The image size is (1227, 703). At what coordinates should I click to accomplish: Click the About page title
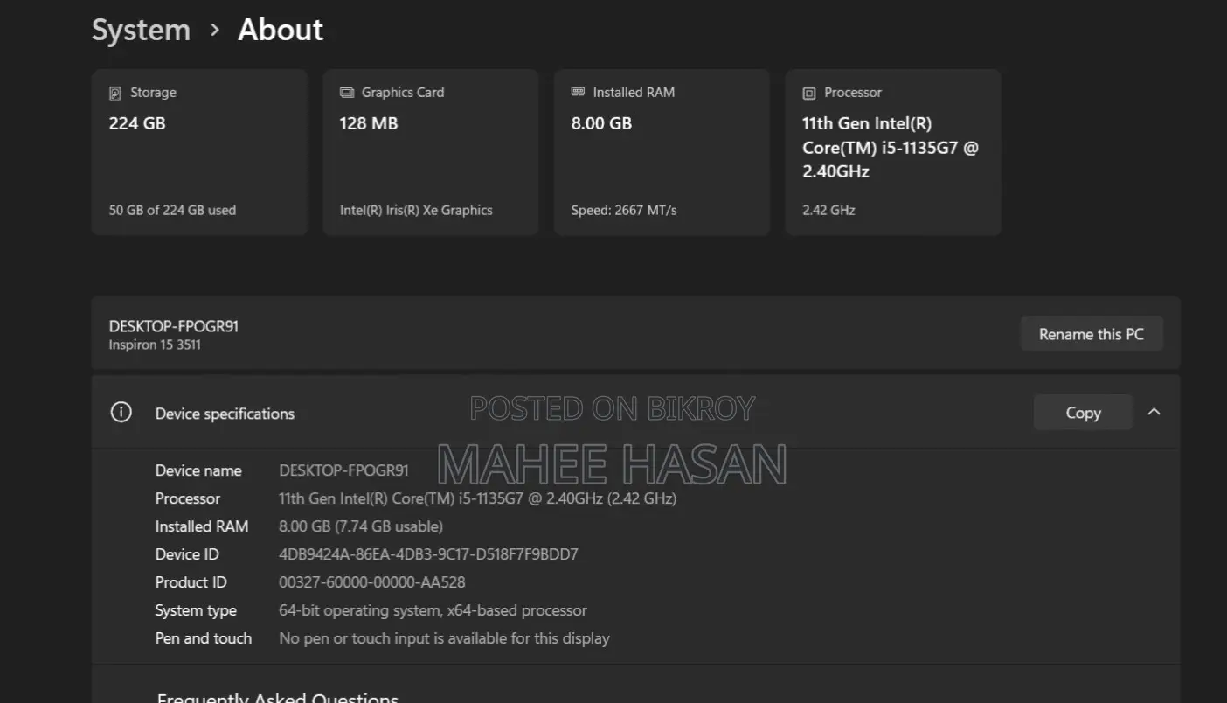[x=281, y=30]
